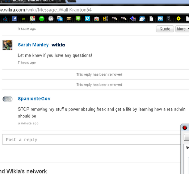Image resolution: width=189 pixels, height=174 pixels.
Task: Open the Google Maps bookmark icon
Action: tap(33, 19)
